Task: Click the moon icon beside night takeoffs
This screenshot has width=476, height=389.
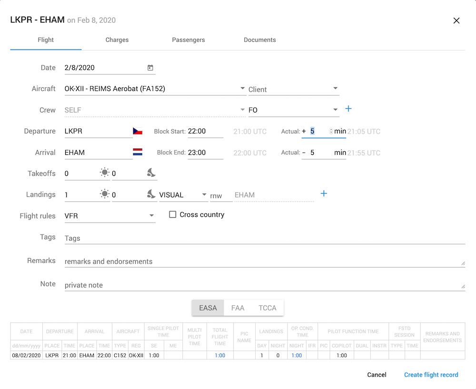Action: 151,173
